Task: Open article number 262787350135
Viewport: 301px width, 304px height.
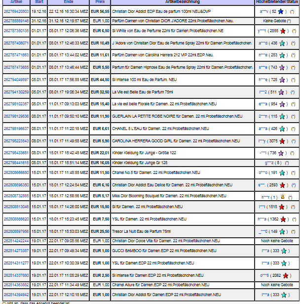Action: pos(16,31)
